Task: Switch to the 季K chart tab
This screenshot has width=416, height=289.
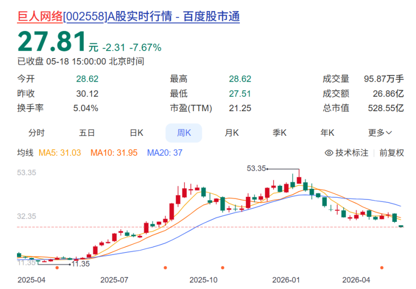Action: 279,133
